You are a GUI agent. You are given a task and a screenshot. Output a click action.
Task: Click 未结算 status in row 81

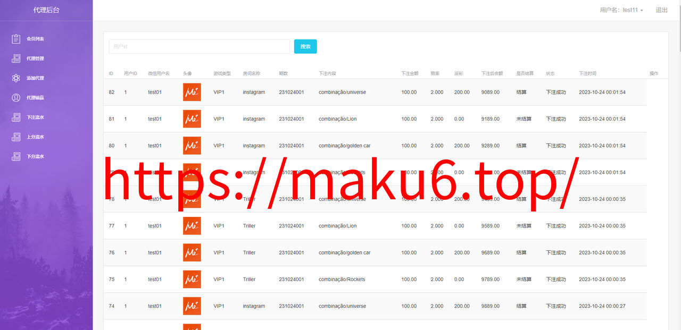point(524,119)
